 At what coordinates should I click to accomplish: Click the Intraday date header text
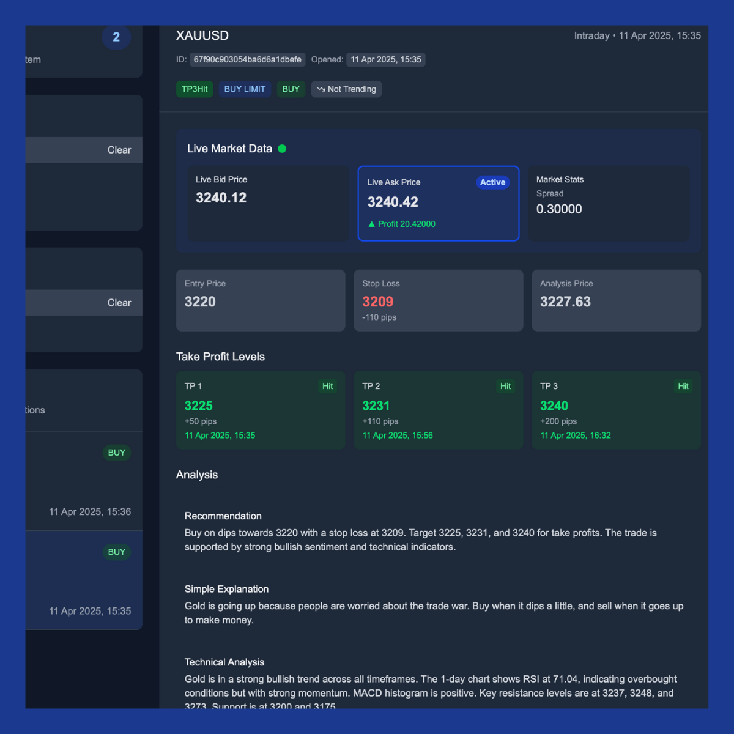[637, 36]
